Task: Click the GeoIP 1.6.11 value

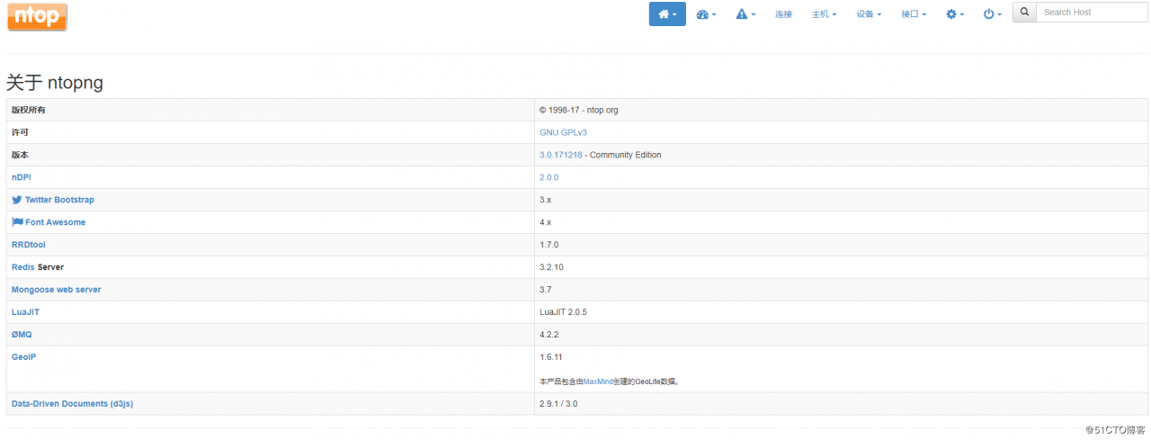Action: click(x=551, y=357)
